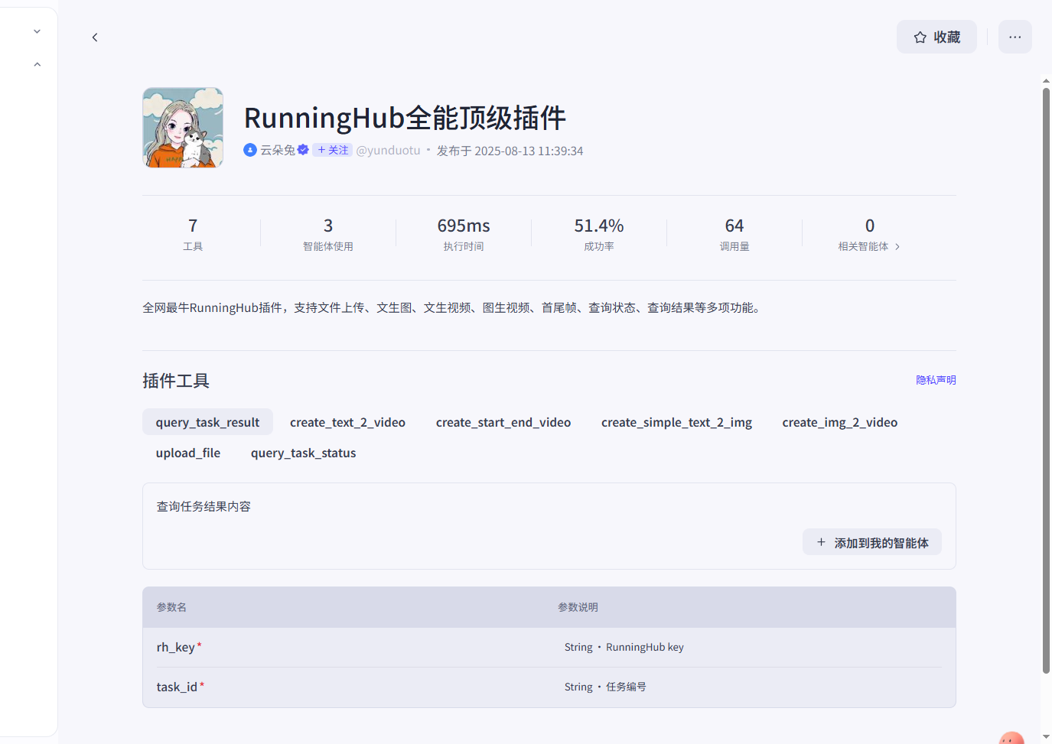Select the create_text_2_video tool tab
Screen dimensions: 1052x744
coord(347,422)
